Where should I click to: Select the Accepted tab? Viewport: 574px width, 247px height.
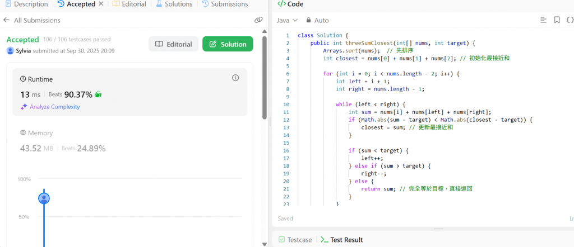[77, 4]
